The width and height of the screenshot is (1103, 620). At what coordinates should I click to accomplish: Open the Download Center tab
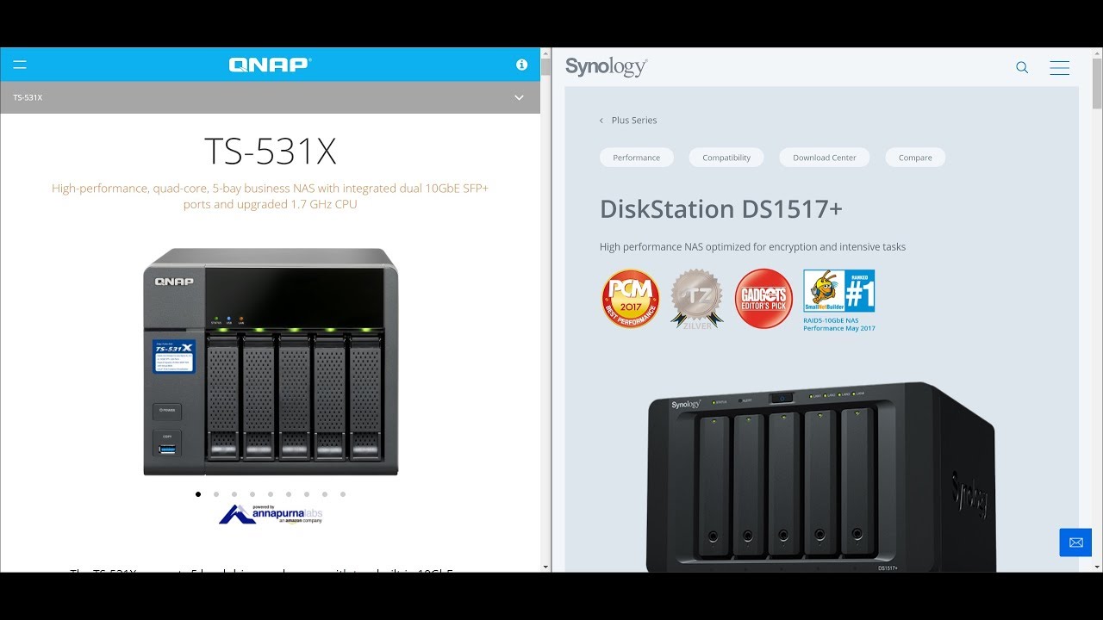825,158
